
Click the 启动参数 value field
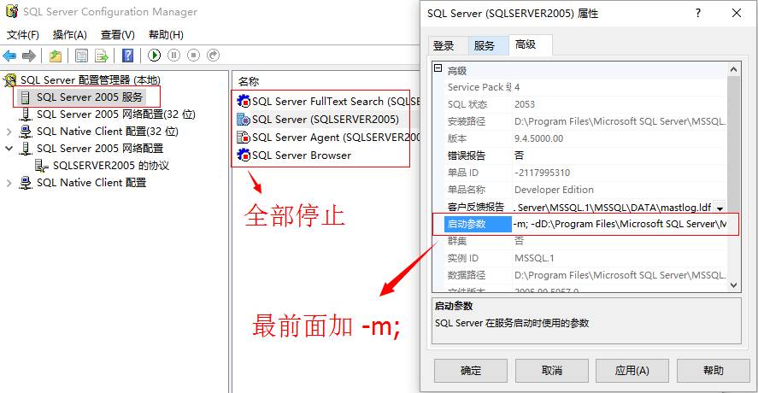620,224
